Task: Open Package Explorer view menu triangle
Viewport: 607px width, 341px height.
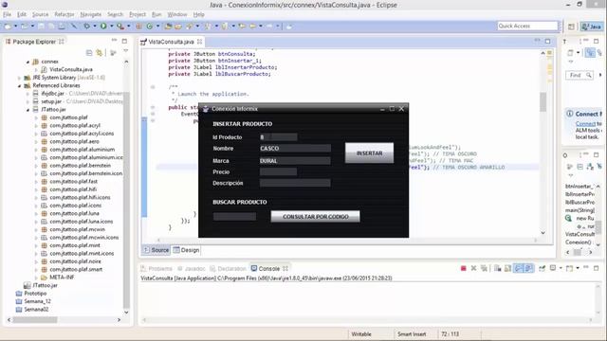Action: (x=126, y=51)
